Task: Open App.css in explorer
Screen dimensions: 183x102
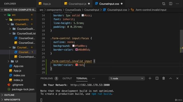Action: coord(16,66)
